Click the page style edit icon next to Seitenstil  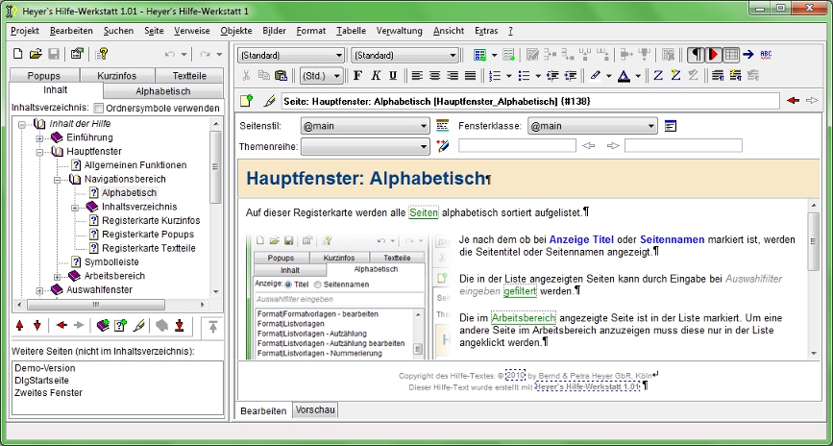442,126
